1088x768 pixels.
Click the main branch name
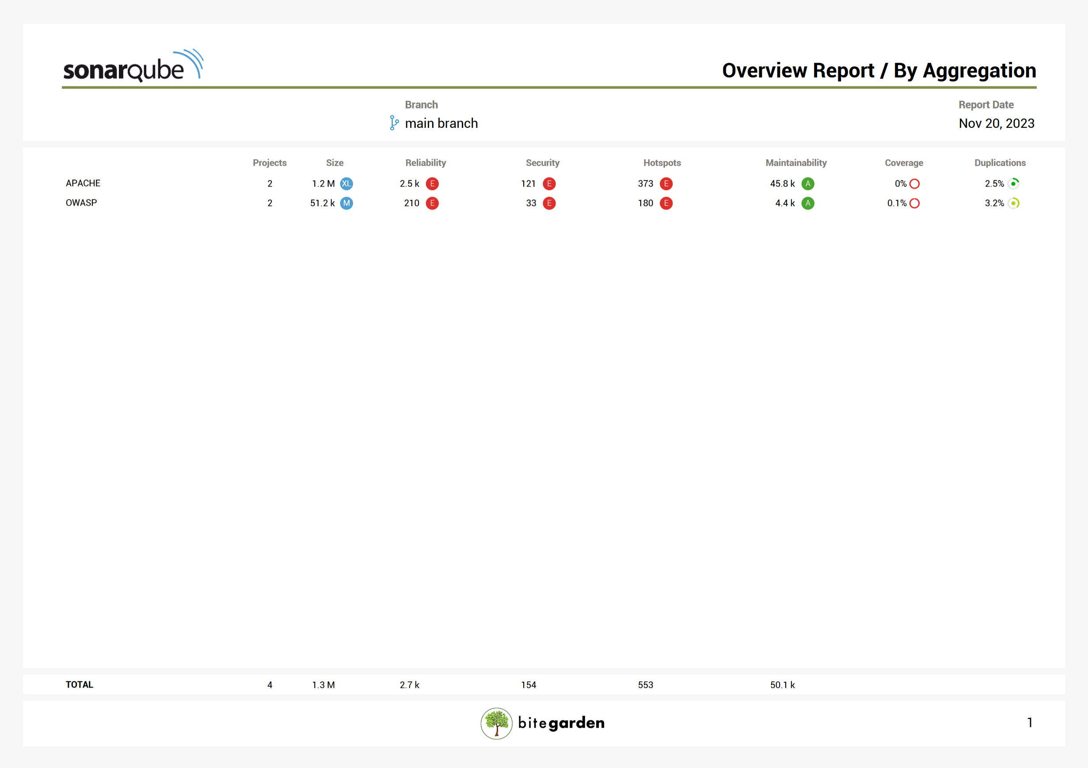(441, 123)
